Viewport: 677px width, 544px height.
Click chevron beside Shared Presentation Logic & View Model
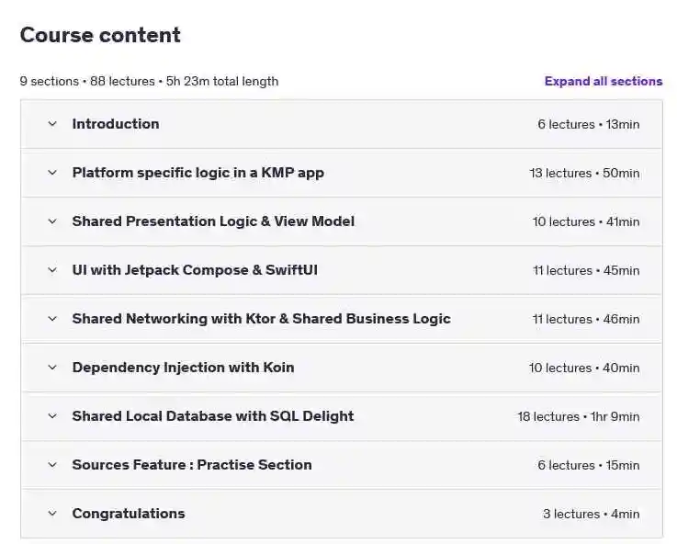(52, 221)
